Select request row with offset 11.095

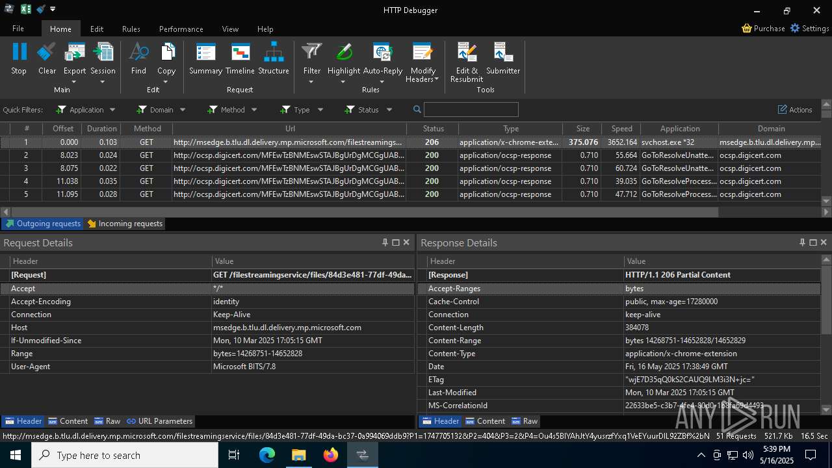pyautogui.click(x=411, y=194)
